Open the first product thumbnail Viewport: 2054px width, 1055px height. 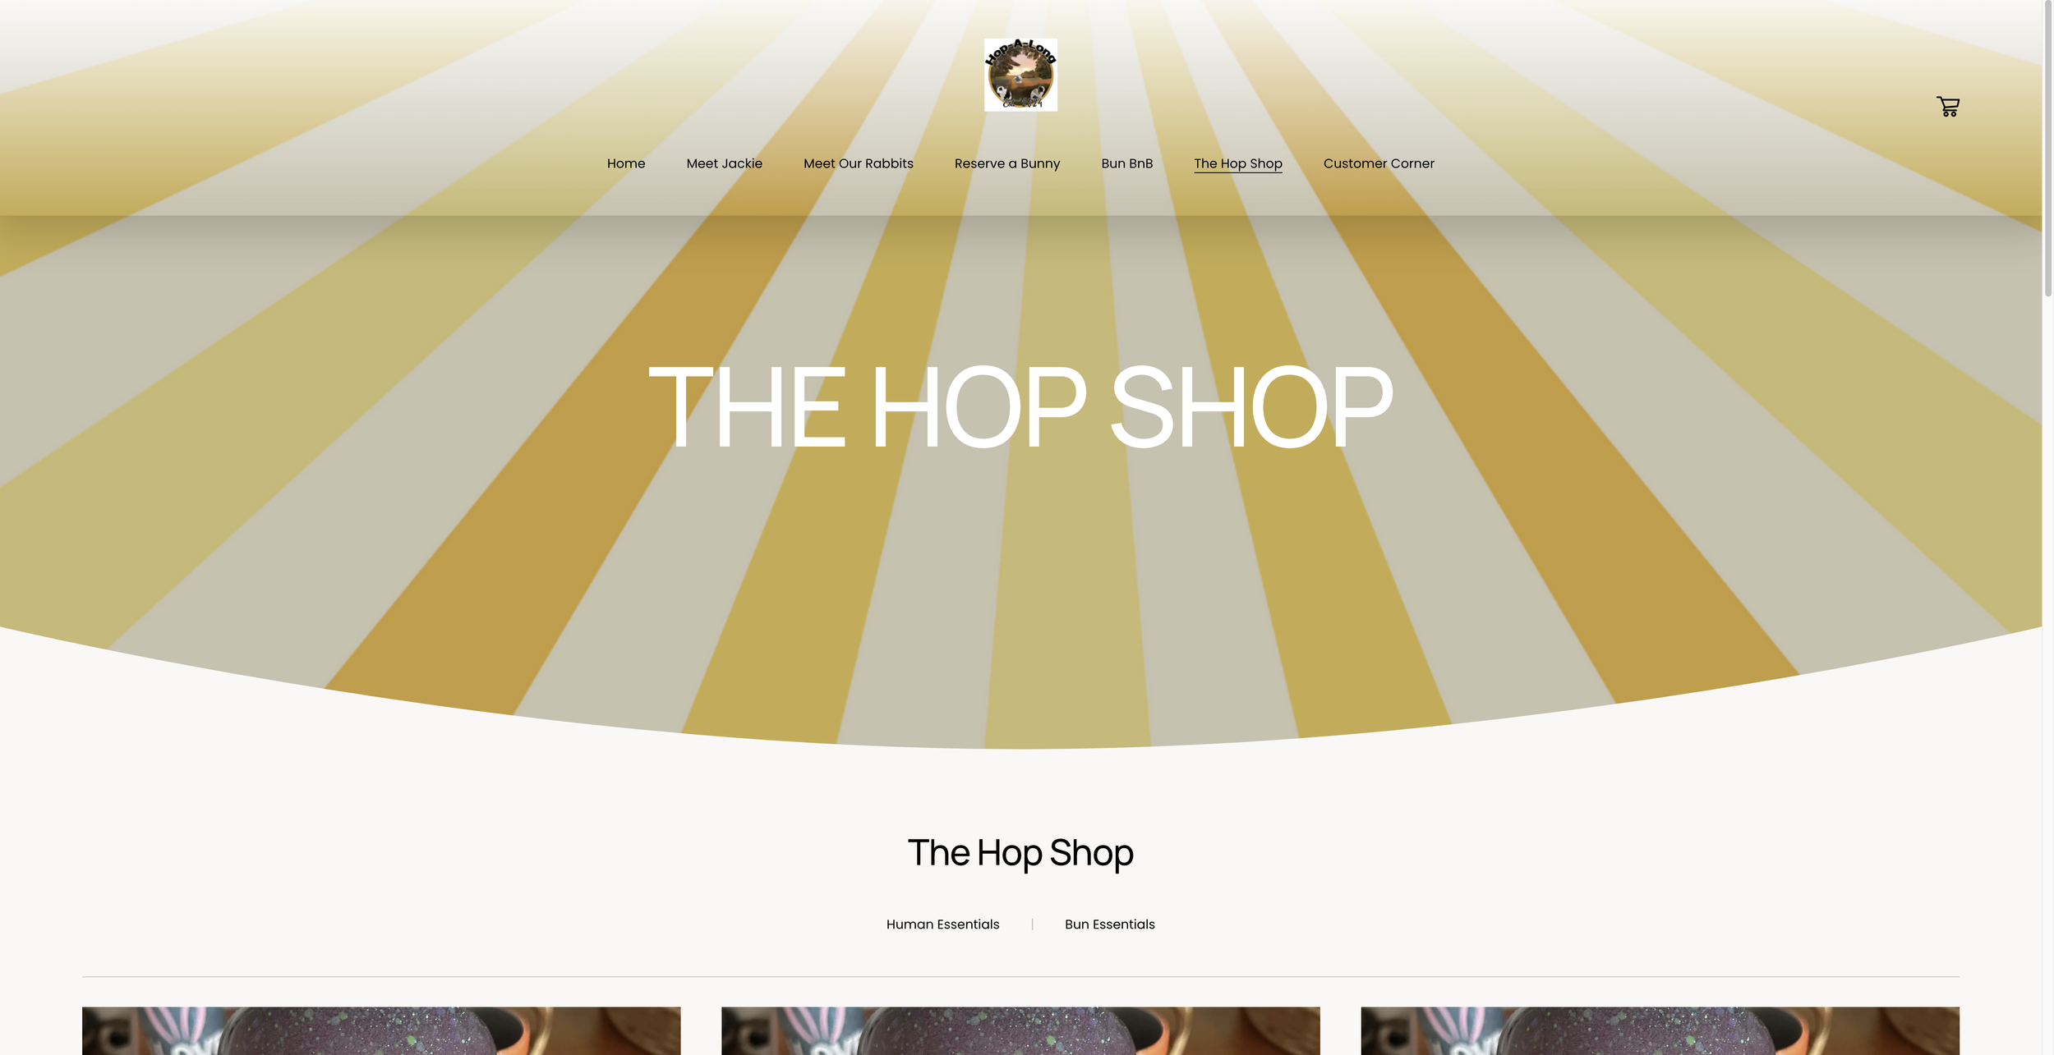click(x=381, y=1030)
